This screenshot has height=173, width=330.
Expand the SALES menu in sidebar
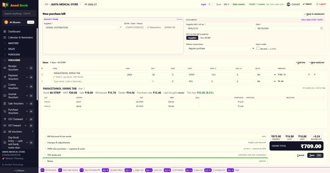point(11,49)
